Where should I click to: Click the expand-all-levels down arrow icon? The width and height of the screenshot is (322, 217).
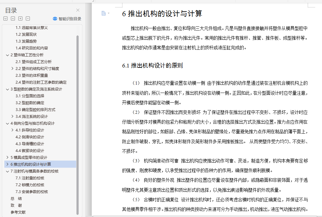[x=6, y=18]
